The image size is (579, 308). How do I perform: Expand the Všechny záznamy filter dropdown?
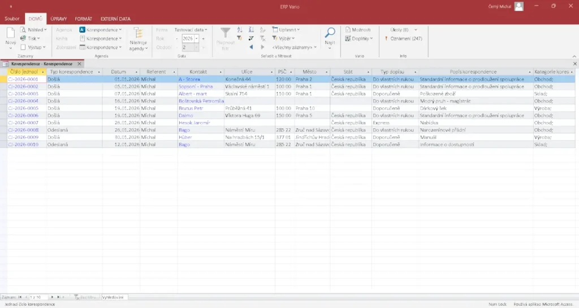coord(294,47)
